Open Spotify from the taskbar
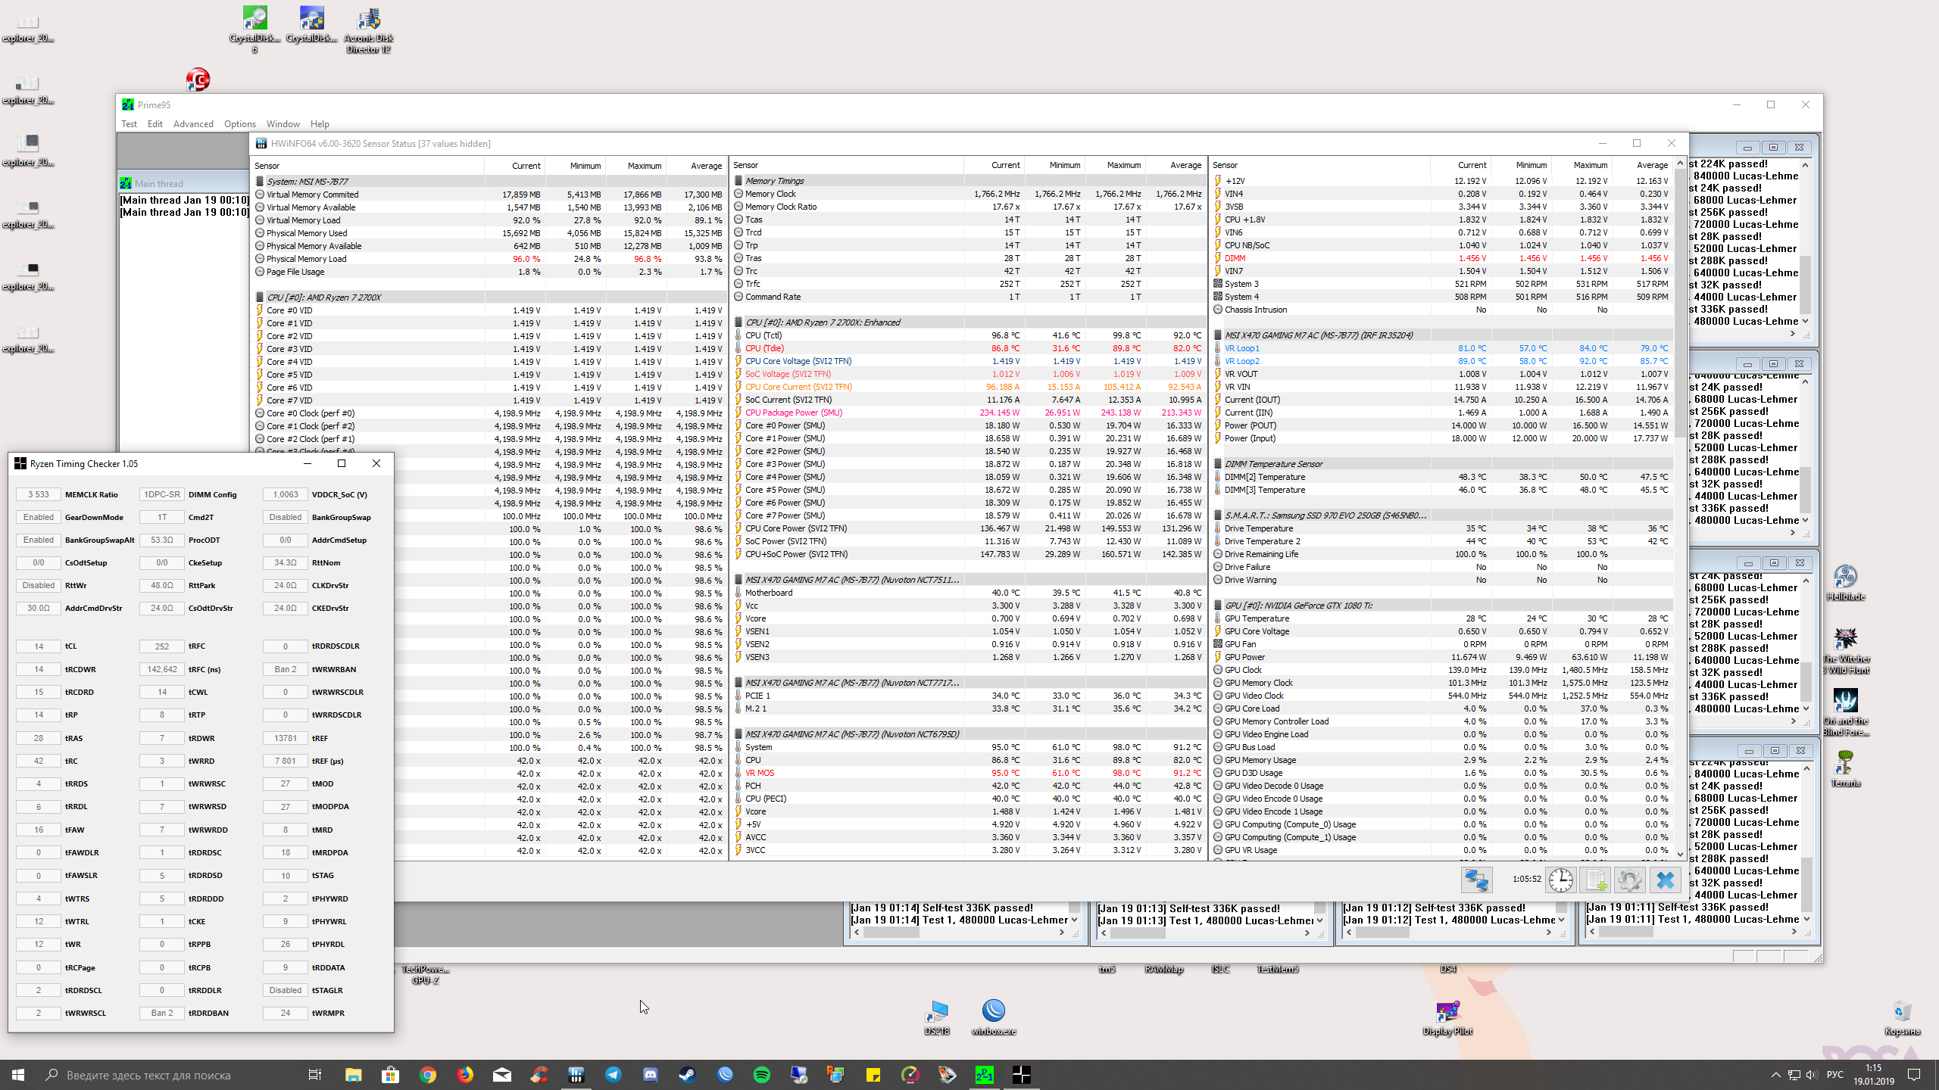Viewport: 1939px width, 1090px height. [x=761, y=1074]
